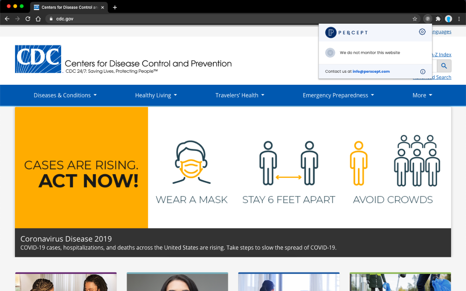466x291 pixels.
Task: Click the 'CDC 24/7: Saving Lives' tagline
Action: click(111, 71)
